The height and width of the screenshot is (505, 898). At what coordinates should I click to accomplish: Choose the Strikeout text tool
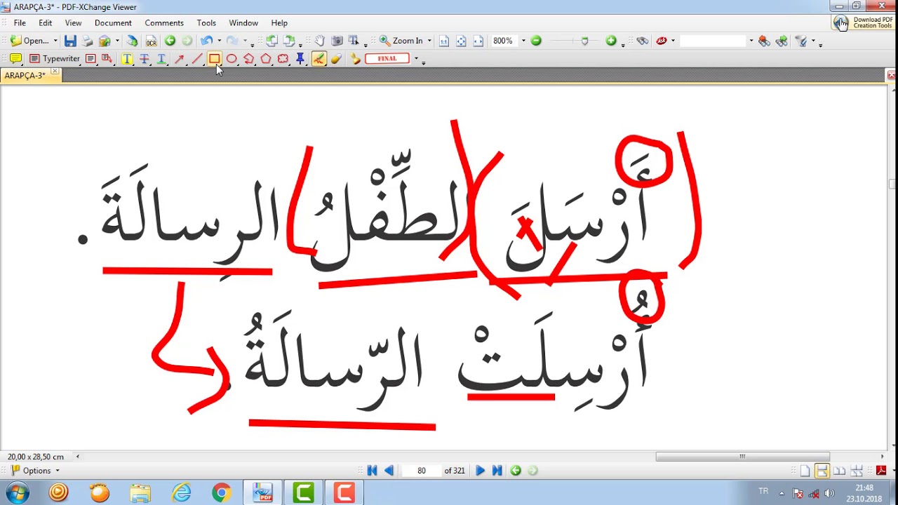coord(145,59)
